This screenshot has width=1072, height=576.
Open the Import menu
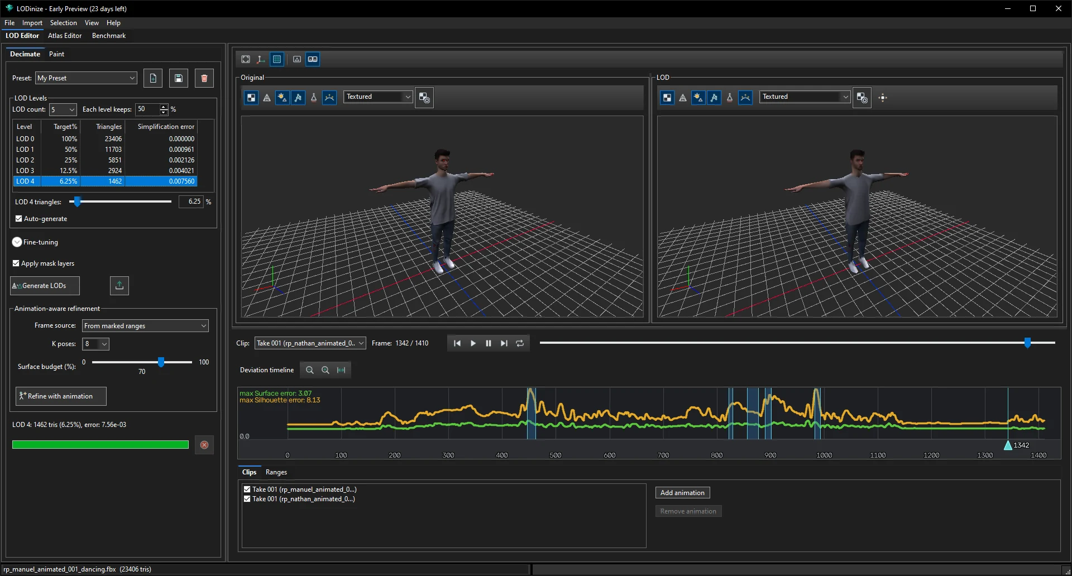[32, 23]
